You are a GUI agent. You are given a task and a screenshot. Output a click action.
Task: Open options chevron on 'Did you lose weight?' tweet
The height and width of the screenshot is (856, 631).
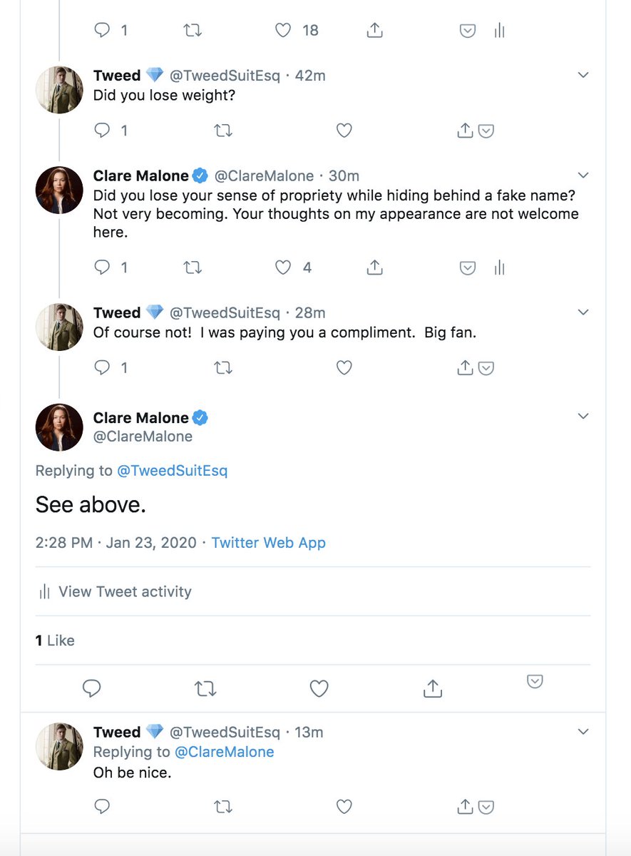point(583,75)
